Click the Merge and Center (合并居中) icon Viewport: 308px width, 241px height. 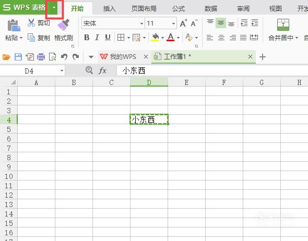[283, 25]
